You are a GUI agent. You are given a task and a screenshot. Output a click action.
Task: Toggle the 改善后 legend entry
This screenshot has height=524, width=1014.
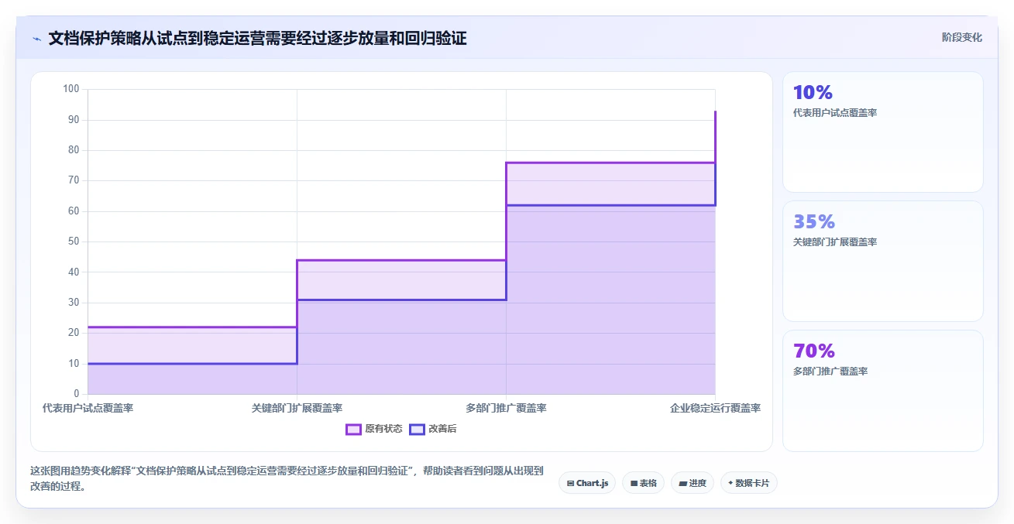pos(433,429)
